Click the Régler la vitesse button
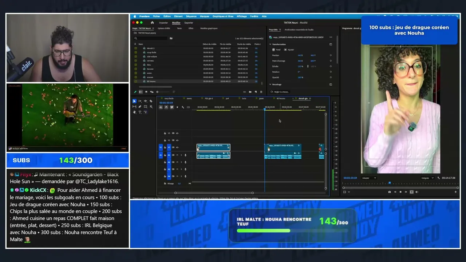The height and width of the screenshot is (262, 466). (280, 92)
